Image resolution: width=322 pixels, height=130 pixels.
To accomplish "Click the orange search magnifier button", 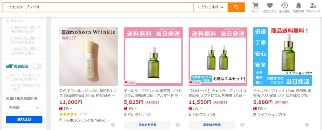I will pos(236,8).
